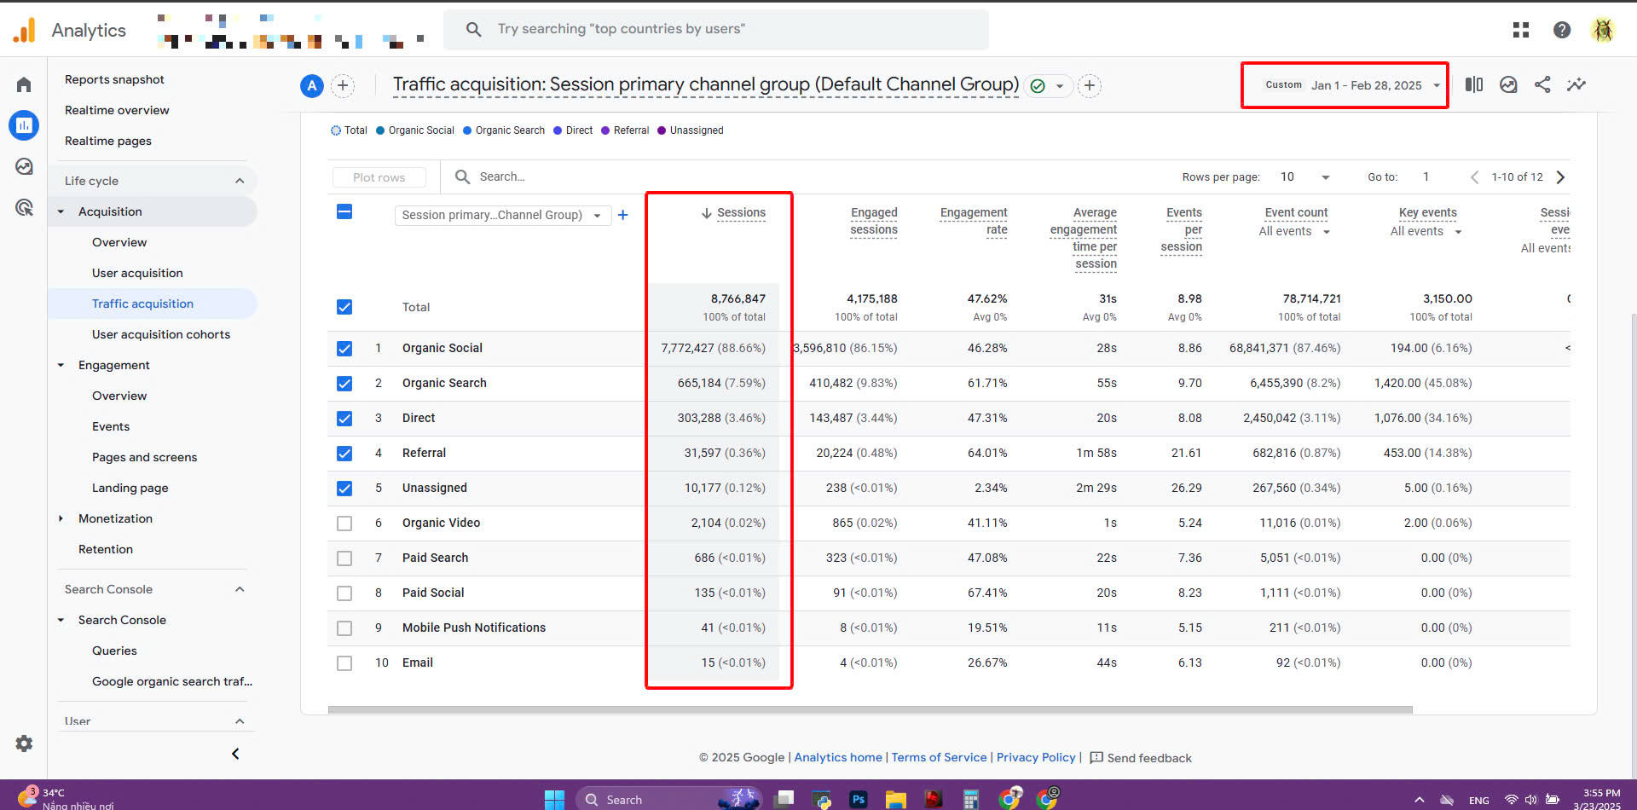Click the table horizontal scrollbar

(870, 709)
